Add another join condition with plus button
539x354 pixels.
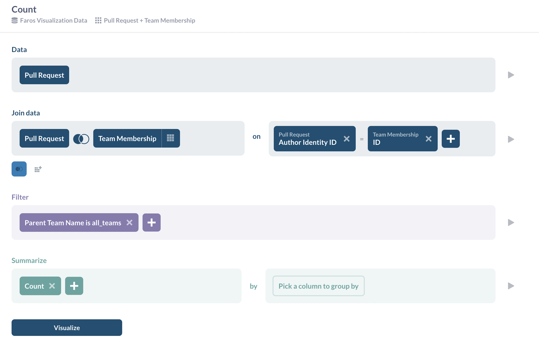point(451,139)
